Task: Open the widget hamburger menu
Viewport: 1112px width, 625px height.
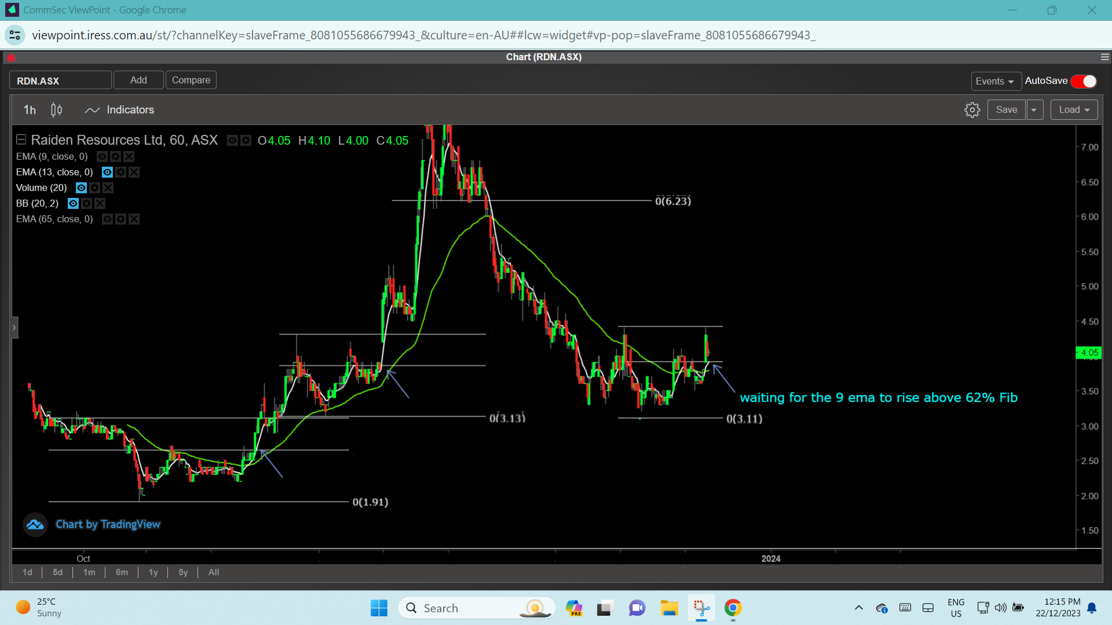Action: coord(1104,57)
